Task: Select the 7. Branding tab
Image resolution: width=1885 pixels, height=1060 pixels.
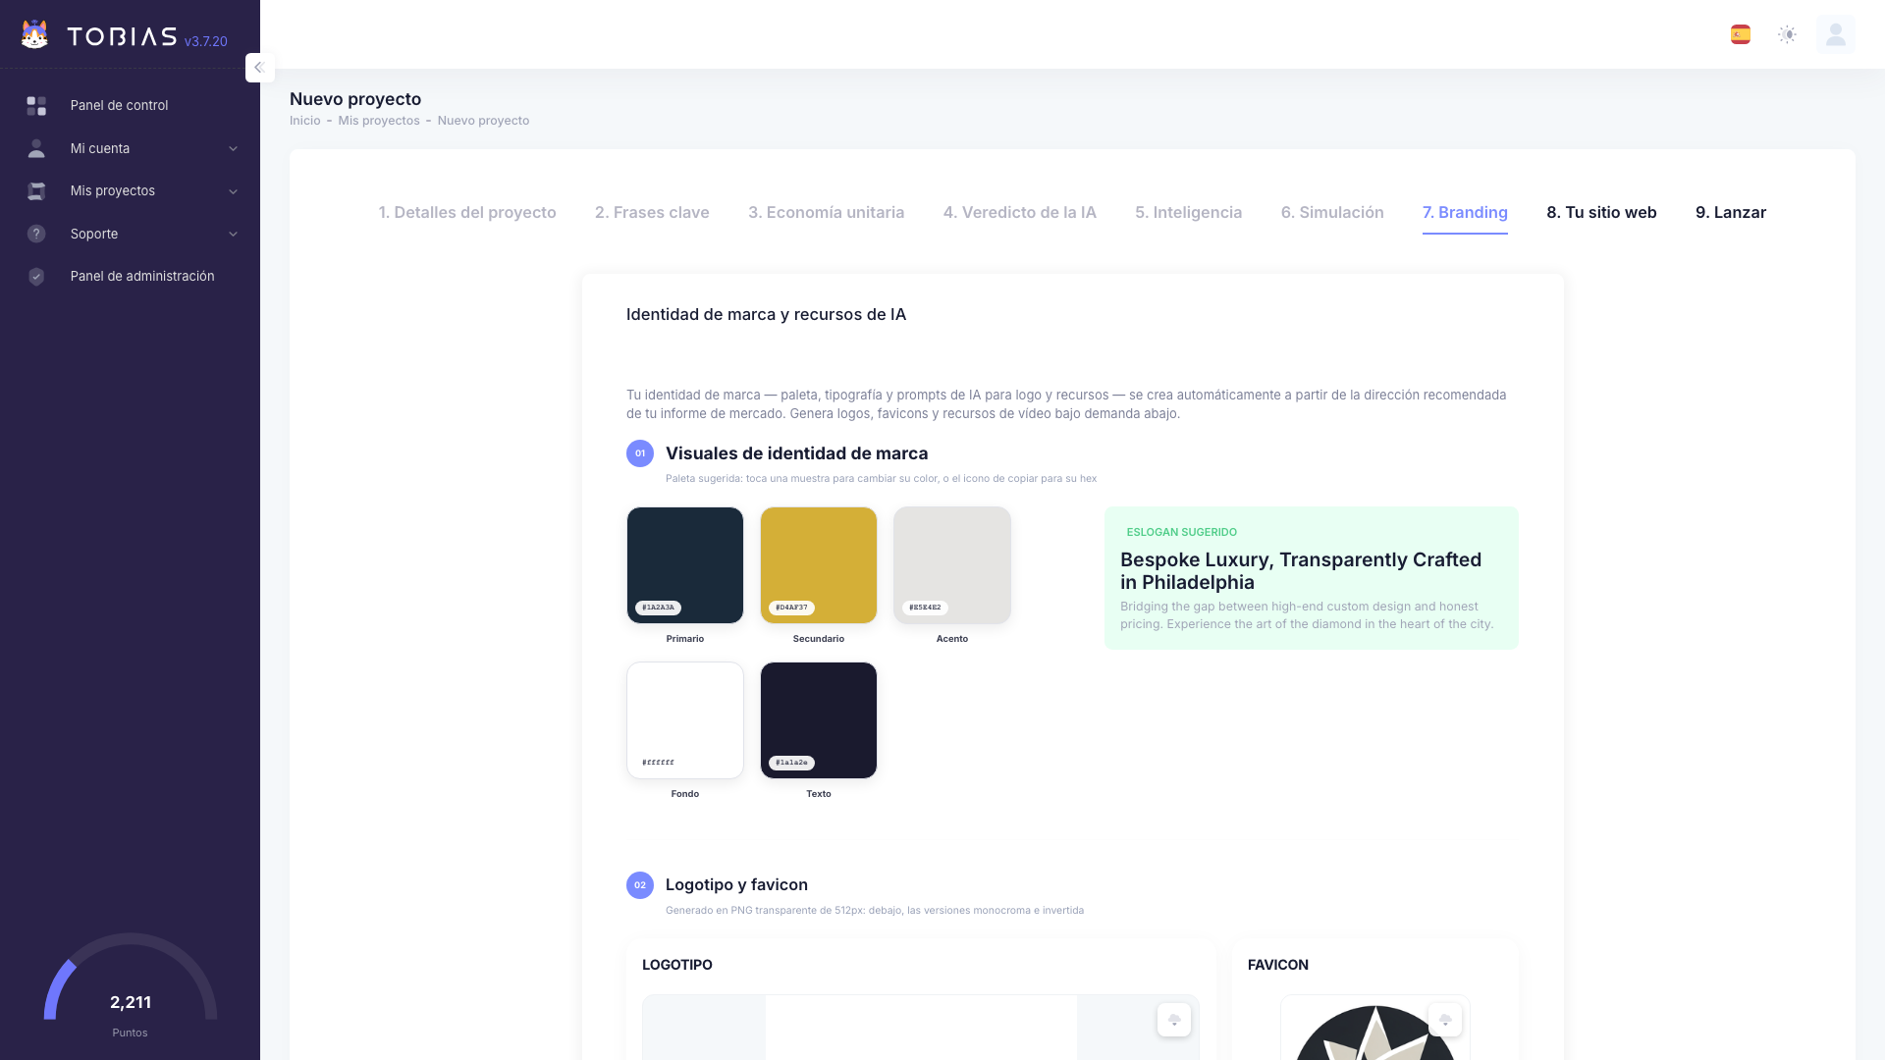Action: point(1465,212)
